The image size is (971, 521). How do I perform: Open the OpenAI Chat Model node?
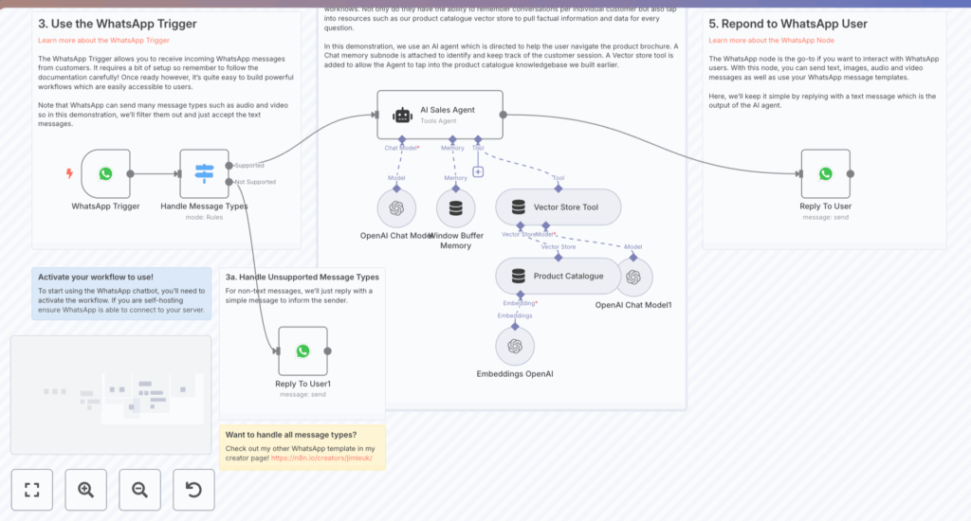pos(396,207)
